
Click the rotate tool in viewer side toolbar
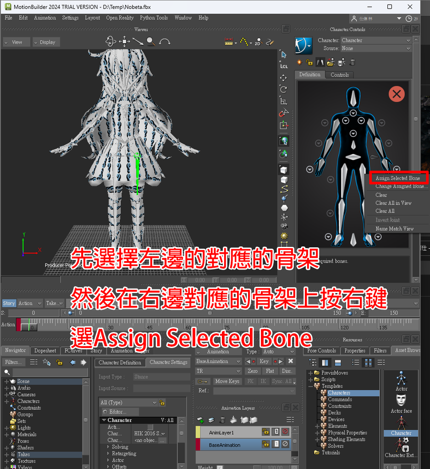[284, 89]
